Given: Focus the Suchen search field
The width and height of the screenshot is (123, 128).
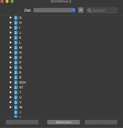Looking at the screenshot, I should point(102,10).
